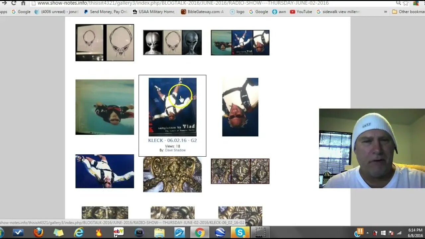Open the power plug tray icon

(x=375, y=233)
